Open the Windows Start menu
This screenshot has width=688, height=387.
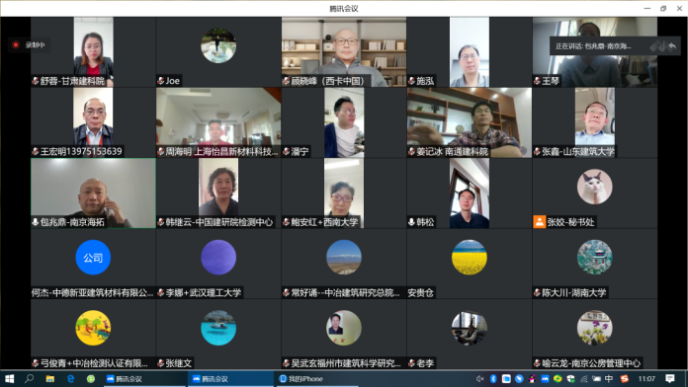pyautogui.click(x=9, y=379)
